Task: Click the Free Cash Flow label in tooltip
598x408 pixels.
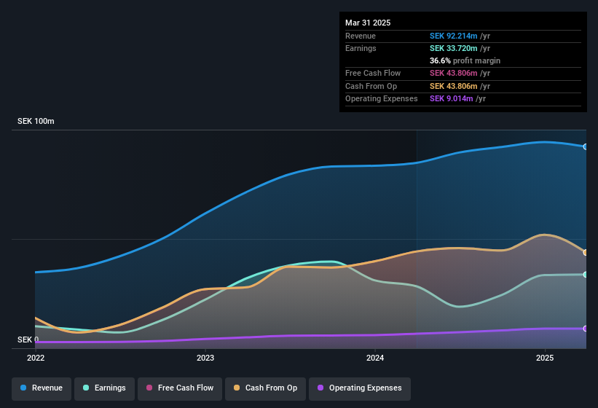Action: 373,73
